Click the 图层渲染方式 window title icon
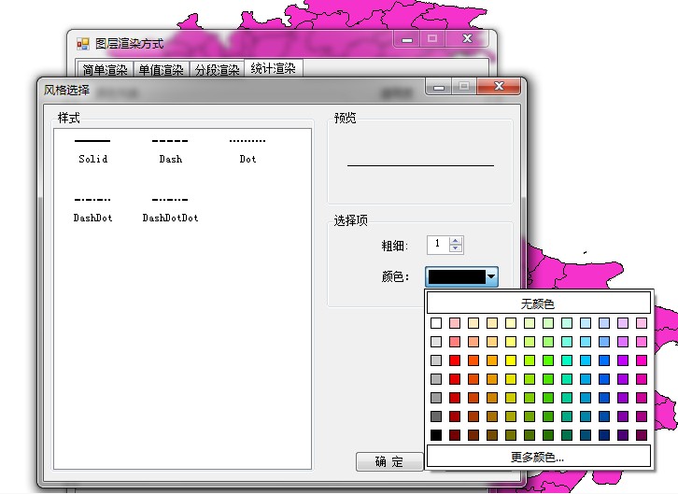The height and width of the screenshot is (494, 678). click(83, 44)
